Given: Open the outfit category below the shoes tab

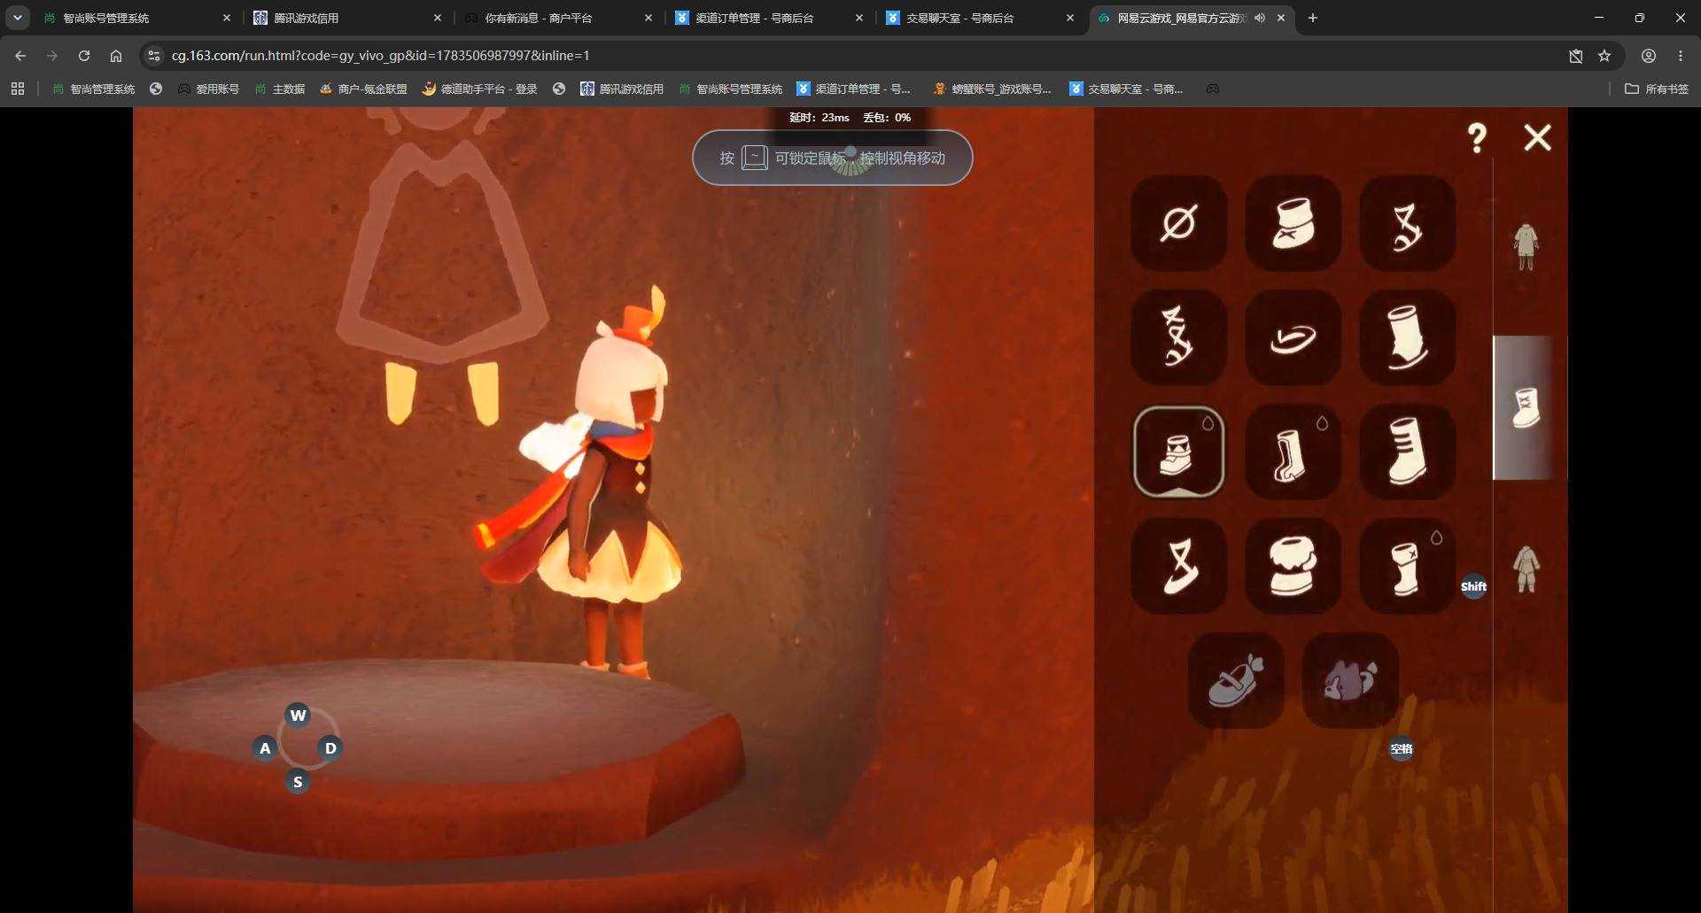Looking at the screenshot, I should click(1526, 569).
